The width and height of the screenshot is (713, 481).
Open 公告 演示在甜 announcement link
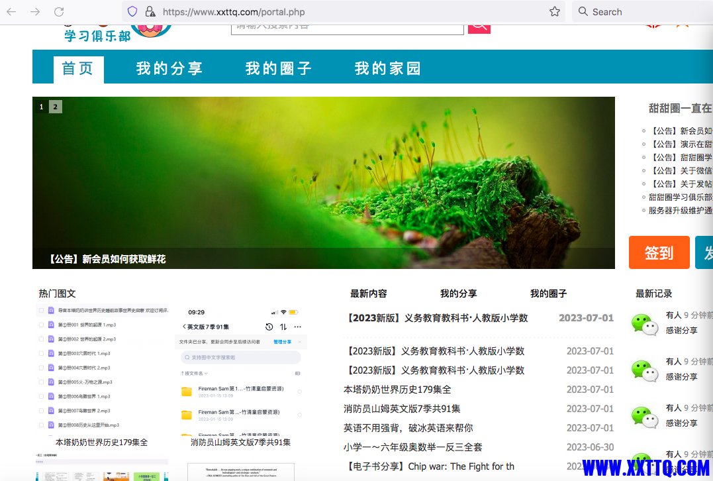(681, 144)
